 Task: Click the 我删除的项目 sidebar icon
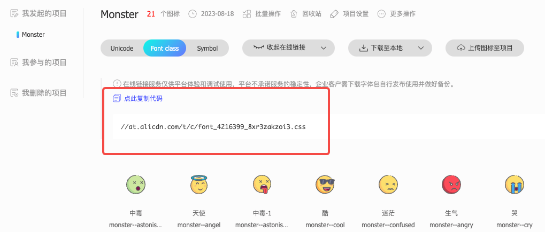[14, 93]
